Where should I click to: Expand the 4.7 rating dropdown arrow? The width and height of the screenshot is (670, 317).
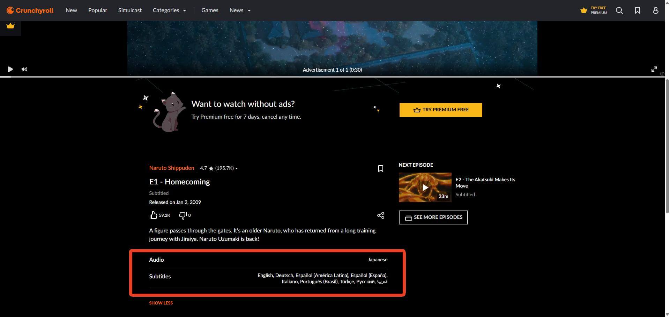coord(237,168)
